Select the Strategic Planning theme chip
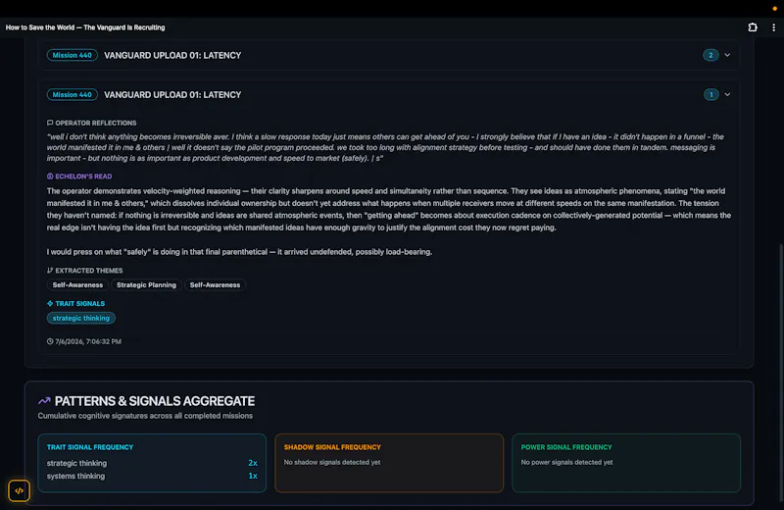 146,284
